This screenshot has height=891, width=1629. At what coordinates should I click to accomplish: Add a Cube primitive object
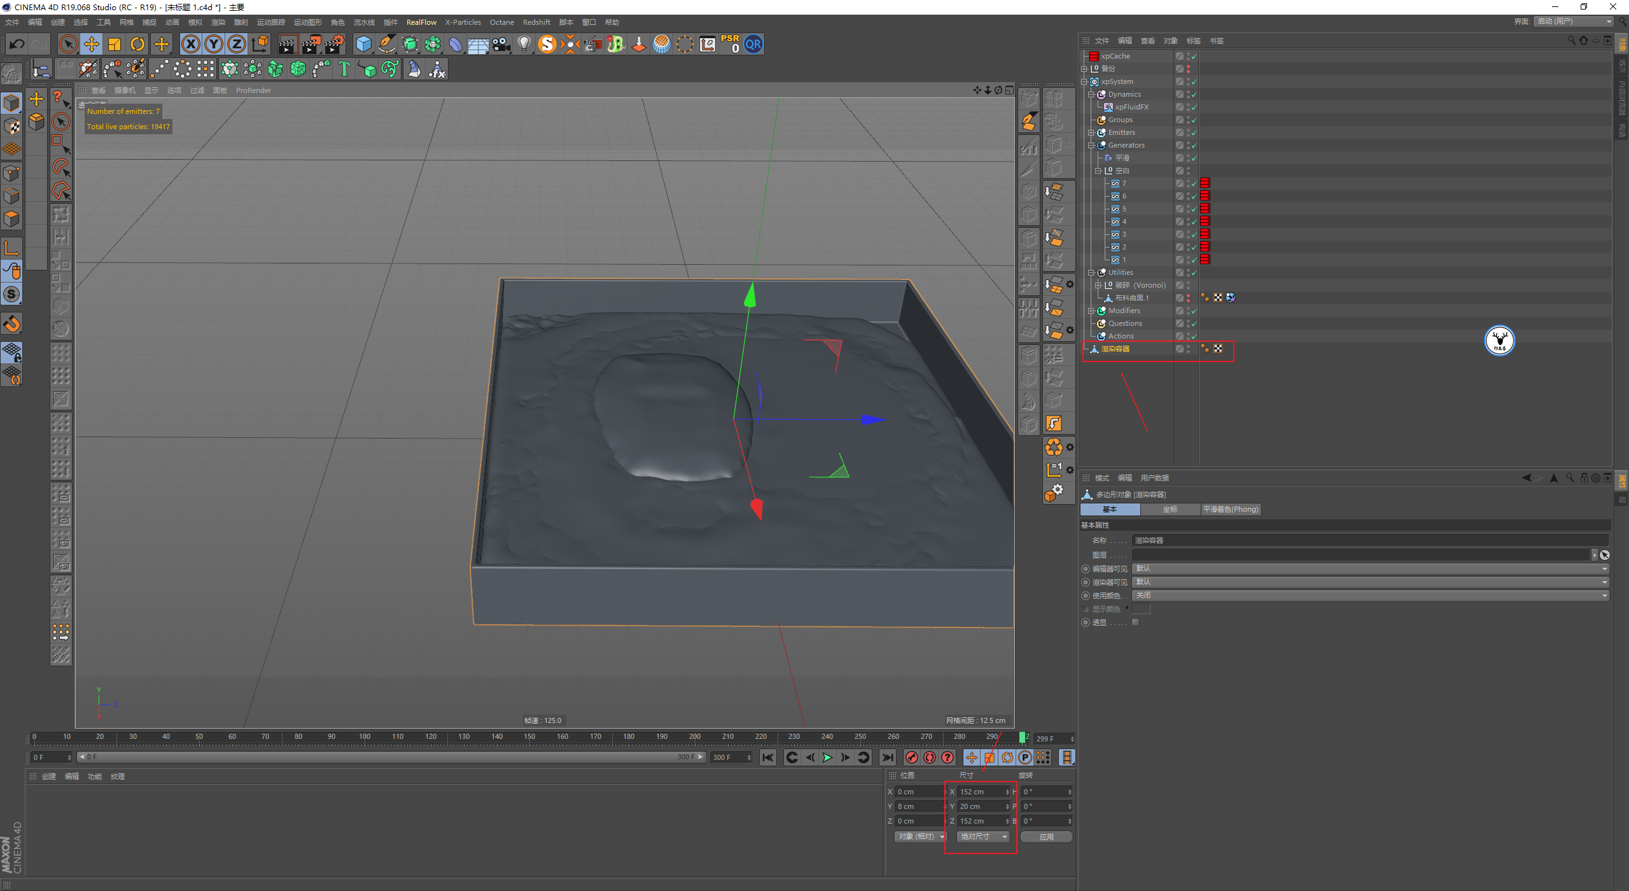(363, 45)
